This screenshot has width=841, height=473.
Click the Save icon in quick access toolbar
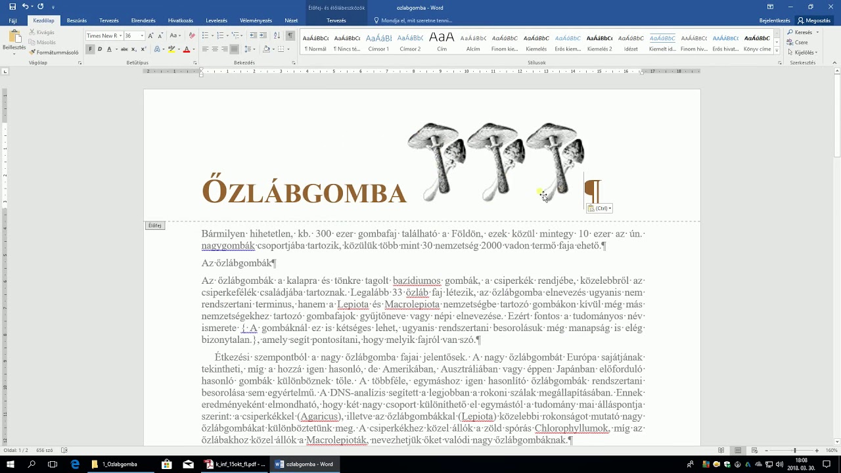click(12, 7)
